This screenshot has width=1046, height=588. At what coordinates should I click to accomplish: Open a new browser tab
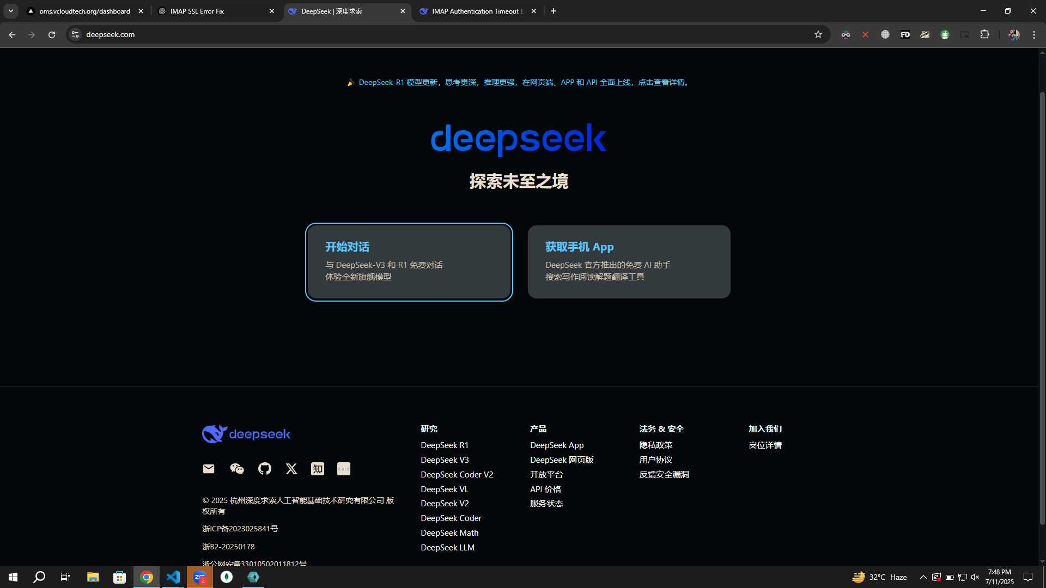pyautogui.click(x=554, y=11)
